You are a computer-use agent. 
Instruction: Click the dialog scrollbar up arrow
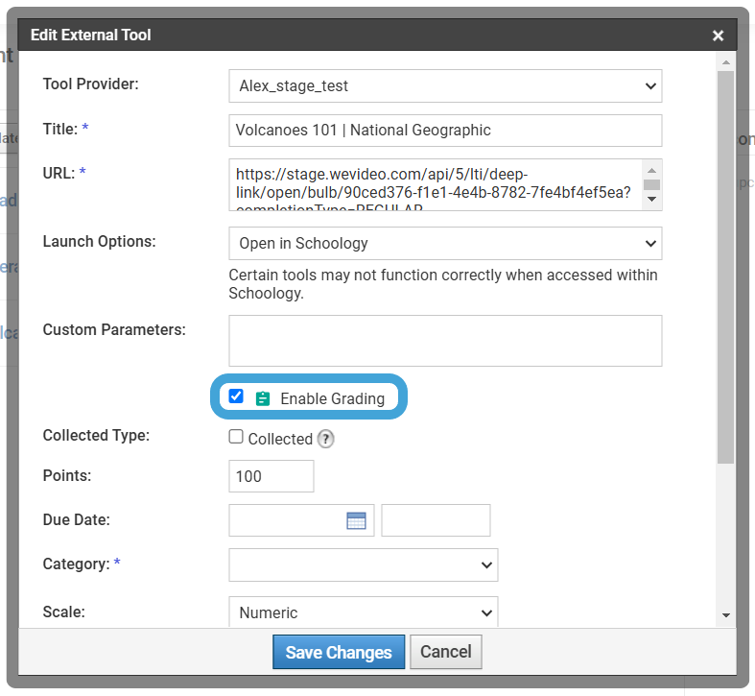pyautogui.click(x=726, y=62)
